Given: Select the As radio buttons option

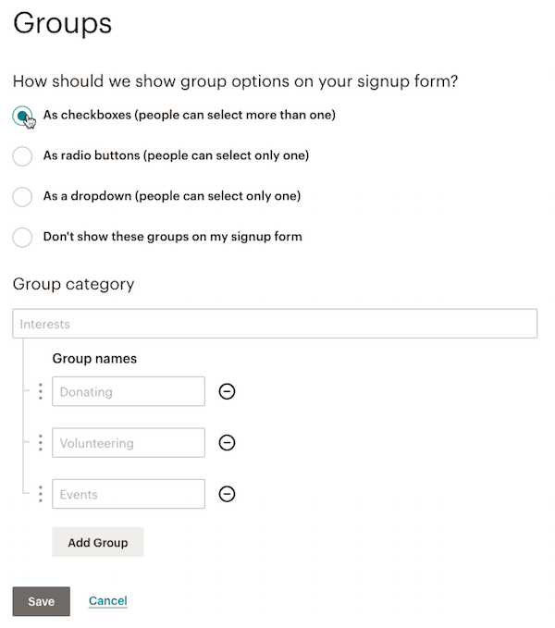Looking at the screenshot, I should coord(22,156).
